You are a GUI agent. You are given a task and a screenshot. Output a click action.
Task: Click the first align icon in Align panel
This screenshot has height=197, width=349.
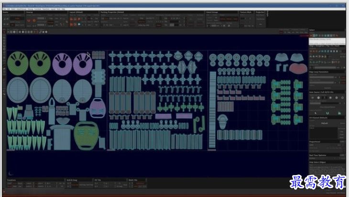[x=312, y=51]
